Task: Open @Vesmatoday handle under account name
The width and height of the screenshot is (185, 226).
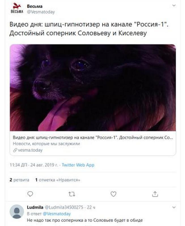Action: pos(41,12)
